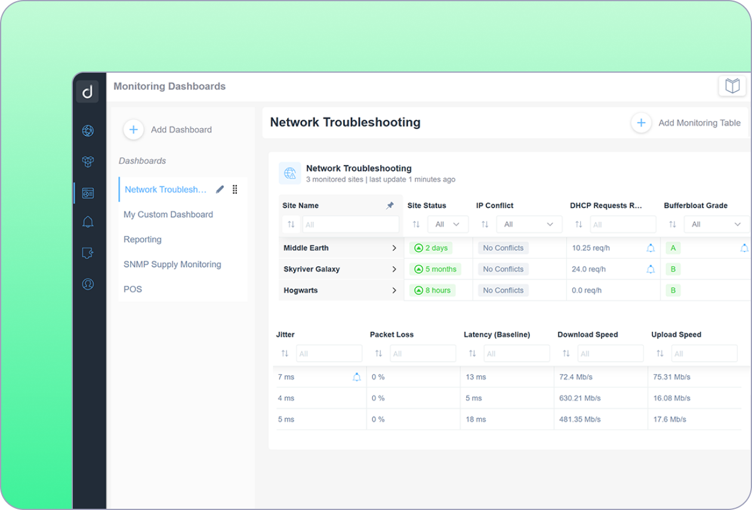Select SNMP Supply Monitoring dashboard
This screenshot has width=752, height=510.
pyautogui.click(x=172, y=265)
